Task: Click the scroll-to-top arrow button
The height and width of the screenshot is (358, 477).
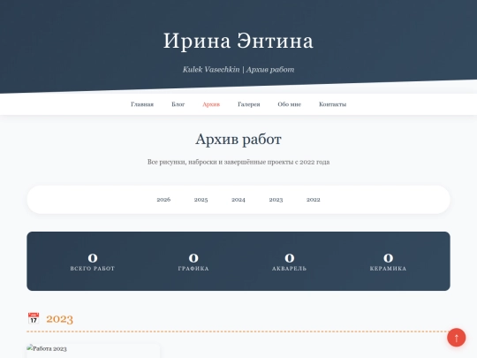Action: click(456, 338)
